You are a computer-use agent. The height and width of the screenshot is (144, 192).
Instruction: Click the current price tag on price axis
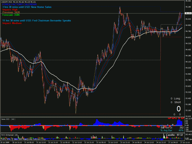pyautogui.click(x=188, y=13)
